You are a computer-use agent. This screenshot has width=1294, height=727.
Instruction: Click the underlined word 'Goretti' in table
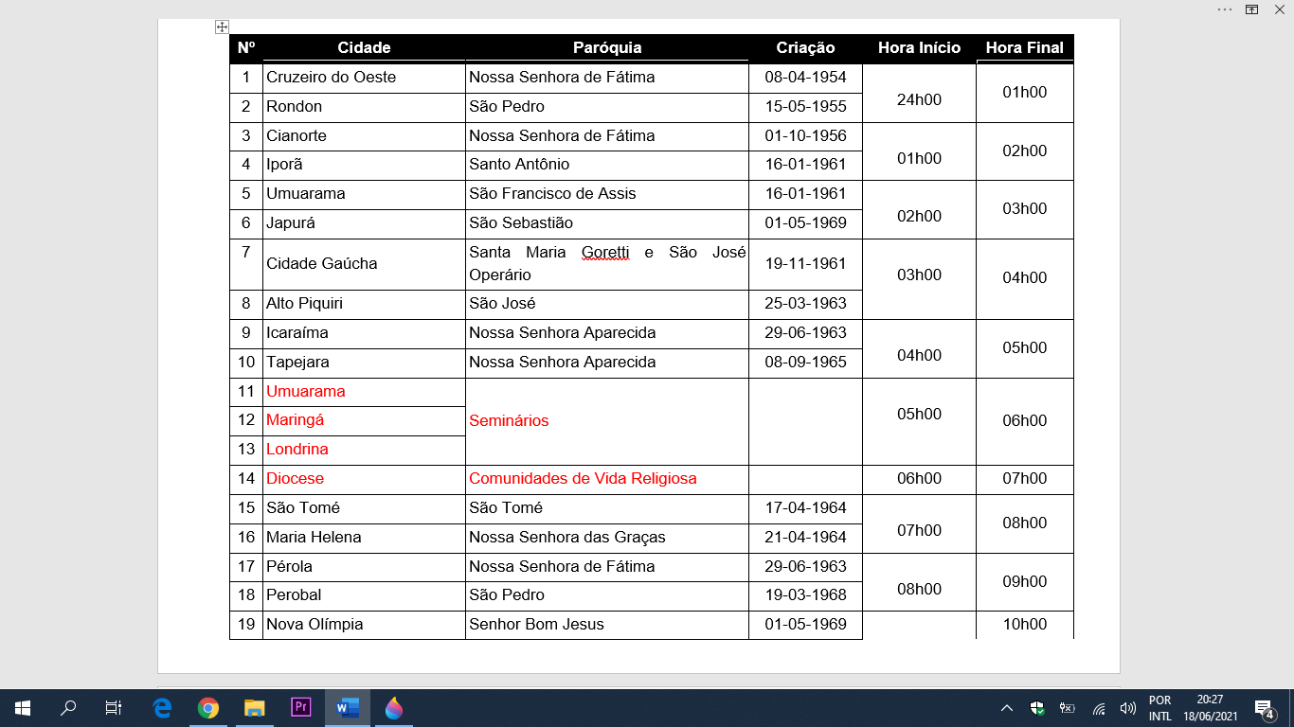click(x=605, y=253)
